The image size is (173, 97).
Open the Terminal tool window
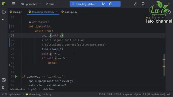(x=4, y=80)
